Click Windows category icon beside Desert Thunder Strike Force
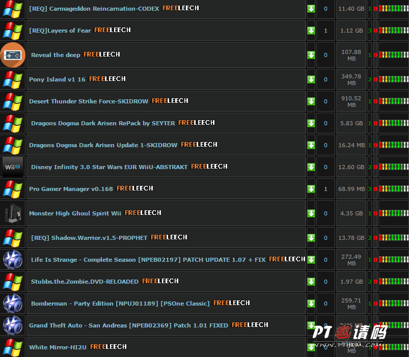 [x=13, y=101]
